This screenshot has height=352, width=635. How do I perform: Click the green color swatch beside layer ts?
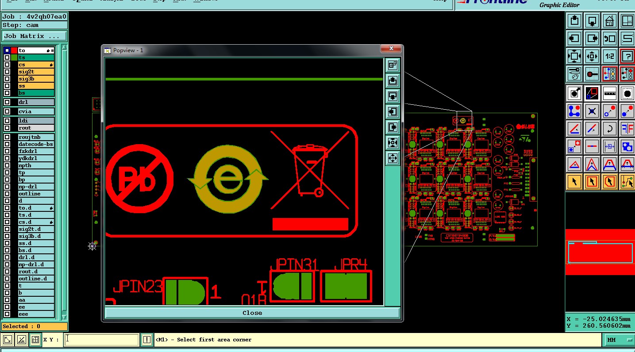14,57
